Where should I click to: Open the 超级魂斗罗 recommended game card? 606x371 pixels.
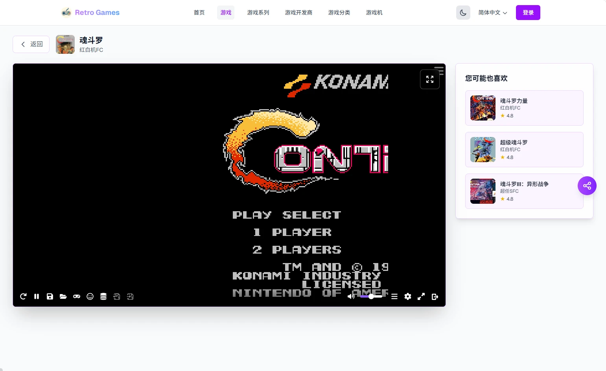524,150
